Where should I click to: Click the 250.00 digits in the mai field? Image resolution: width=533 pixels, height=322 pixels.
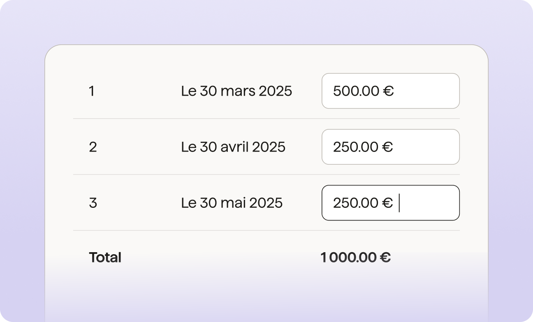coord(356,202)
